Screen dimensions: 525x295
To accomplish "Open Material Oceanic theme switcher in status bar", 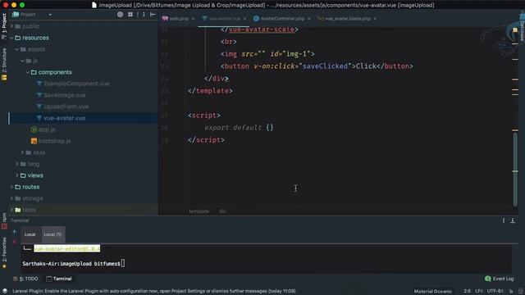I will point(432,292).
